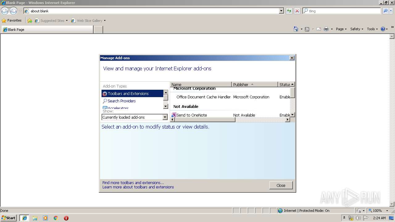Click the Bing search box
This screenshot has width=395, height=222.
click(x=342, y=11)
